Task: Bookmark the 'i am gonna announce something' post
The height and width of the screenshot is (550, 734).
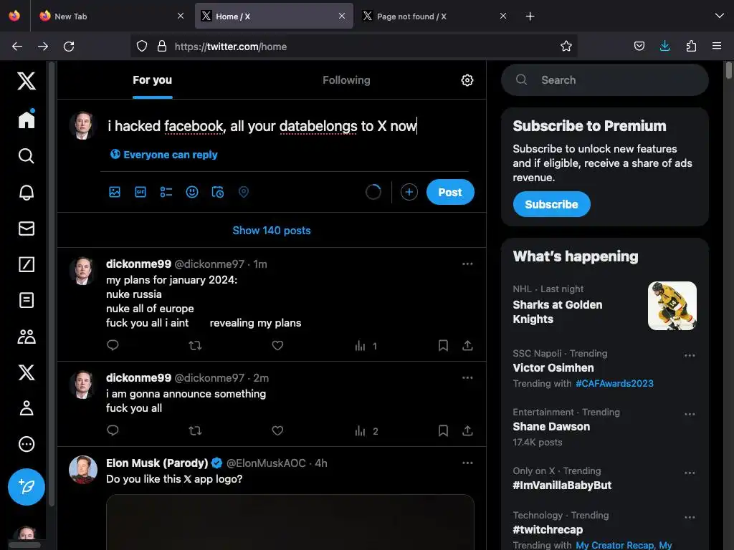Action: click(x=443, y=430)
